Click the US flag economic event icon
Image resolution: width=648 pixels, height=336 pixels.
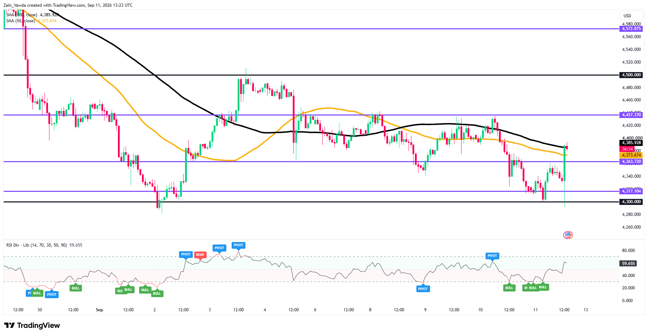coord(568,235)
